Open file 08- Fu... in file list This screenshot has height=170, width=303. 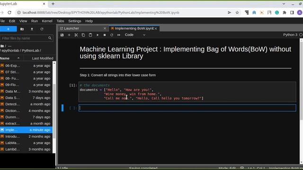pos(27,78)
